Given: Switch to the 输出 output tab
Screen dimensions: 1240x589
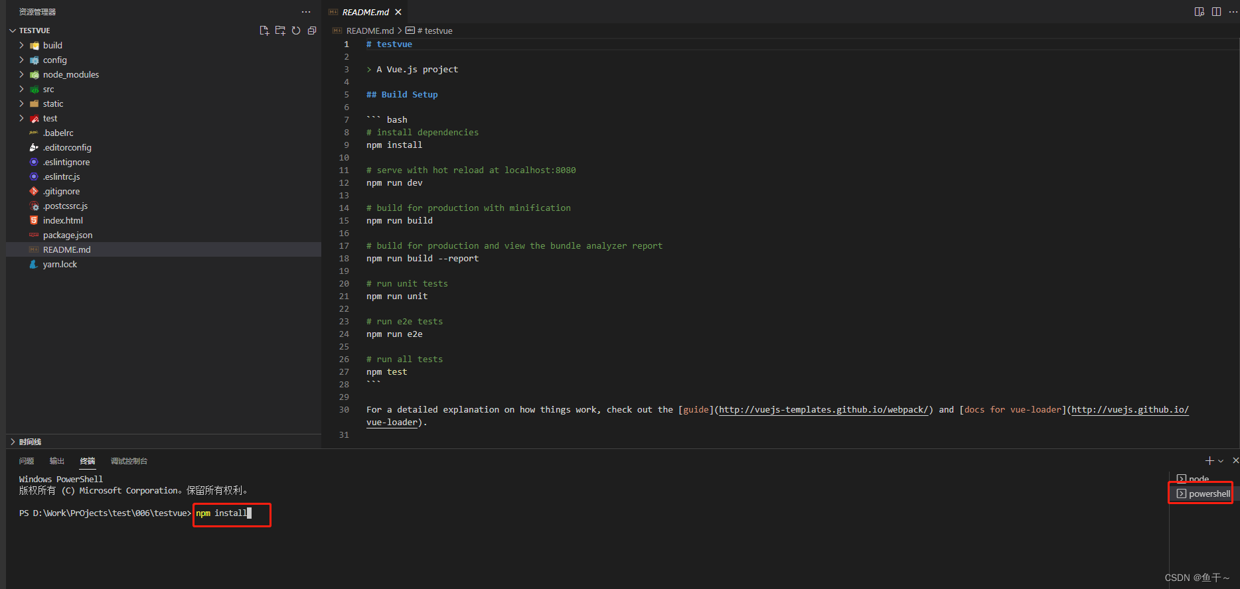Looking at the screenshot, I should coord(57,461).
